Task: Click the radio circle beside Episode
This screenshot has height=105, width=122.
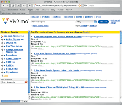Action: coord(2,55)
